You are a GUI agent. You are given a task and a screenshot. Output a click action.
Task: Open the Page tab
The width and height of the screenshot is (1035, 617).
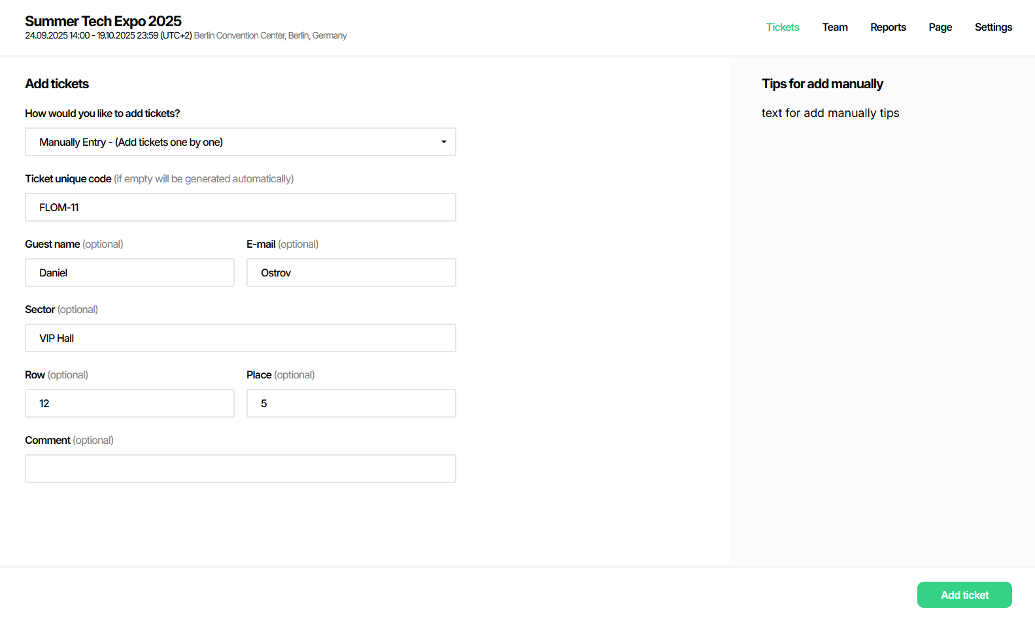(940, 27)
